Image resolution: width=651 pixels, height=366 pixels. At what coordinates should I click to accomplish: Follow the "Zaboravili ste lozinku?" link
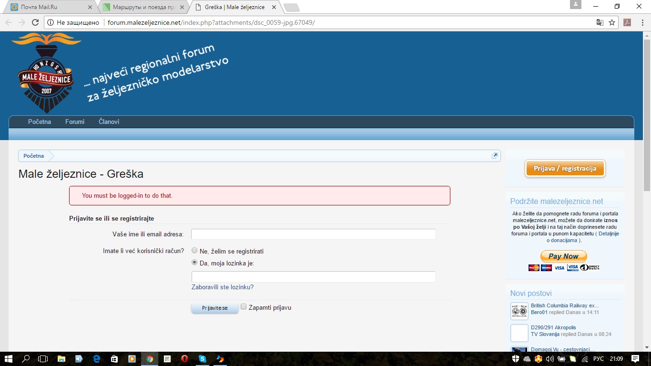[x=223, y=287]
